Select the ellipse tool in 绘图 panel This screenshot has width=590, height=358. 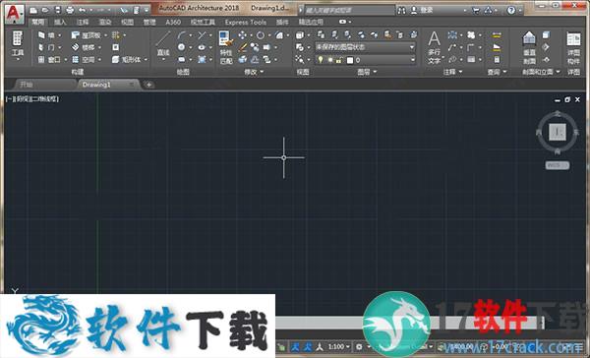tap(202, 47)
